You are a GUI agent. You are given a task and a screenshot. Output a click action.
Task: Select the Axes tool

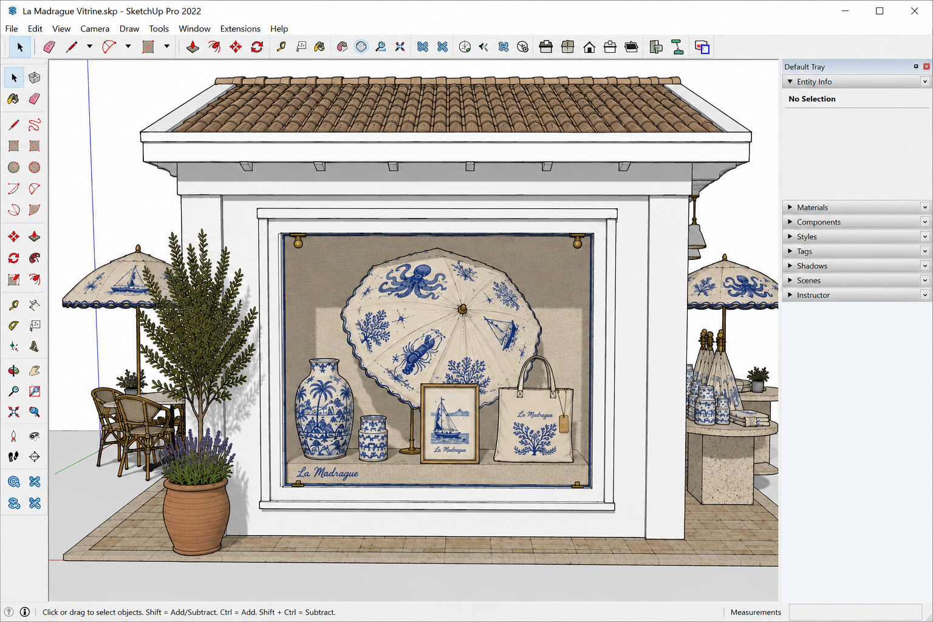[x=13, y=347]
